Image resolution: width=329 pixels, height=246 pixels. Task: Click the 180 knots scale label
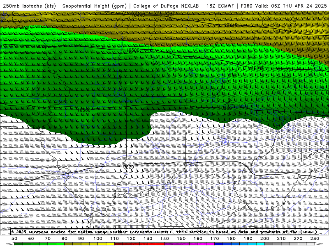[x=231, y=239]
